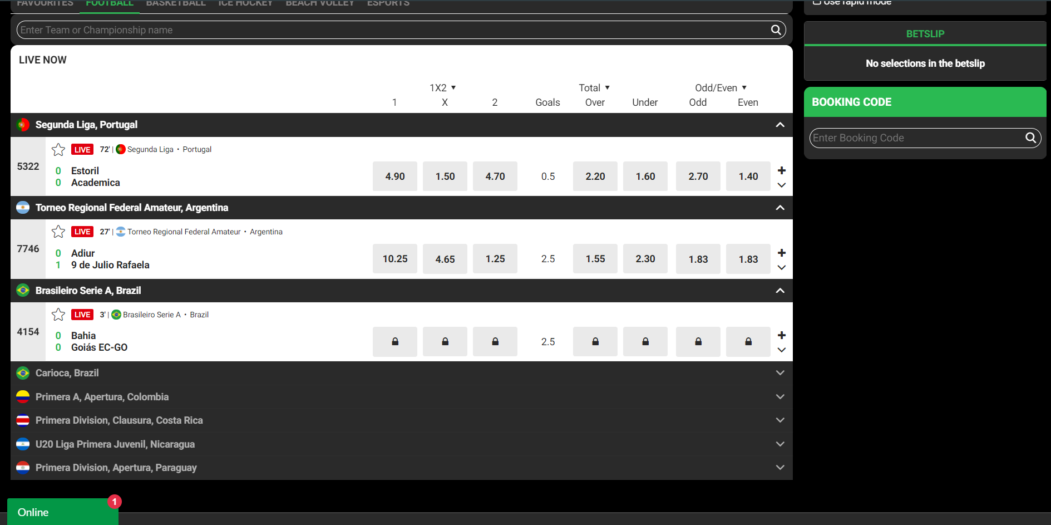The width and height of the screenshot is (1051, 525).
Task: Favourite the Estoril vs Academica match star
Action: pos(58,149)
